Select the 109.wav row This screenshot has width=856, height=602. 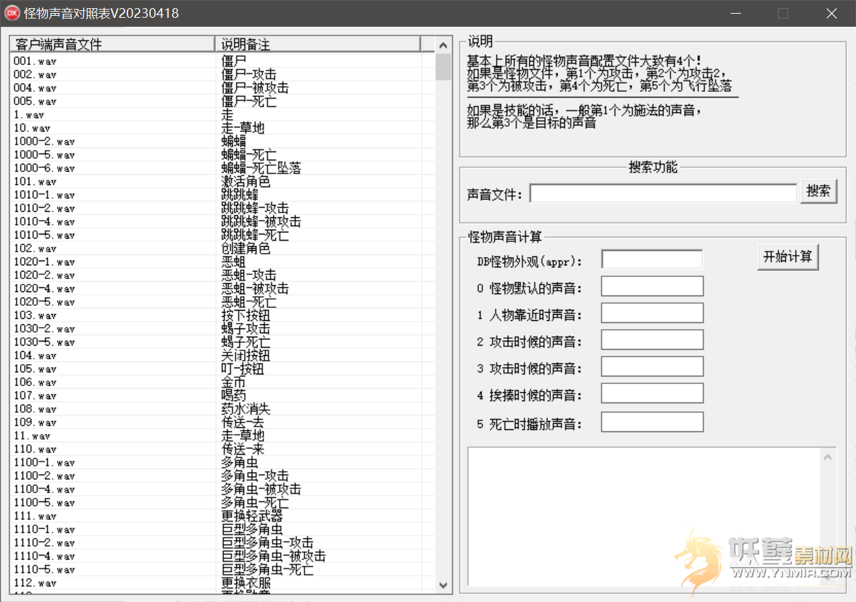(x=223, y=422)
